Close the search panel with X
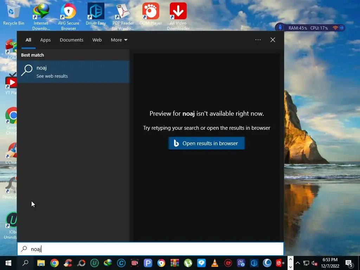 point(273,40)
